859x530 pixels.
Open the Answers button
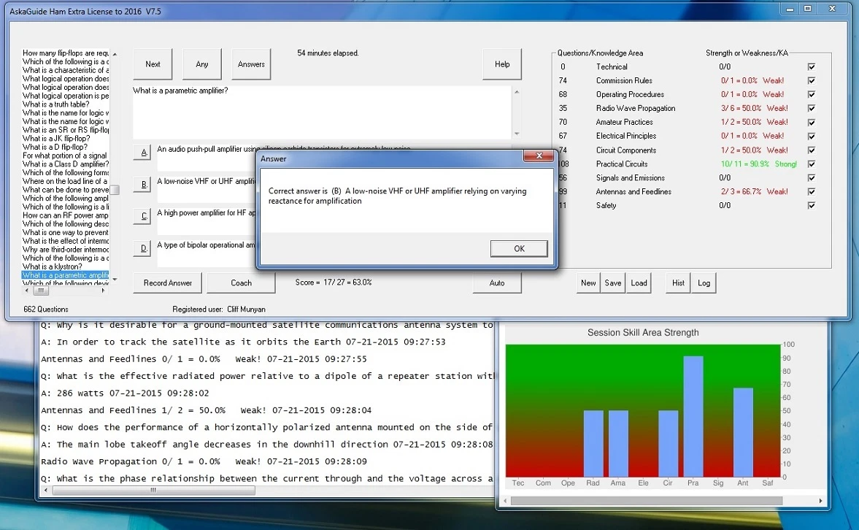click(251, 64)
